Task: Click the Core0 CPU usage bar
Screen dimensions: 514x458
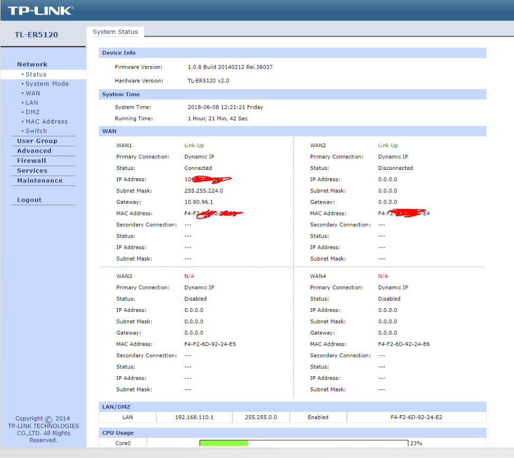Action: click(x=304, y=443)
